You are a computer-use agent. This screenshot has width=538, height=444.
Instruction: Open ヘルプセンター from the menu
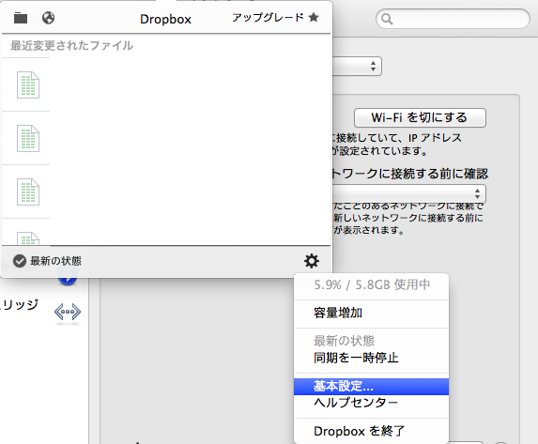tap(371, 403)
